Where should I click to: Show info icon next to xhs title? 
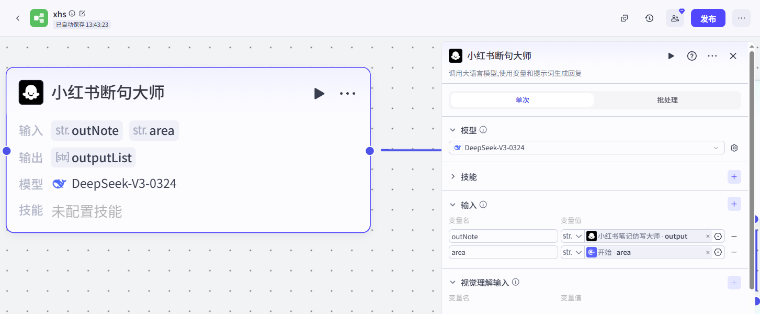pos(72,14)
